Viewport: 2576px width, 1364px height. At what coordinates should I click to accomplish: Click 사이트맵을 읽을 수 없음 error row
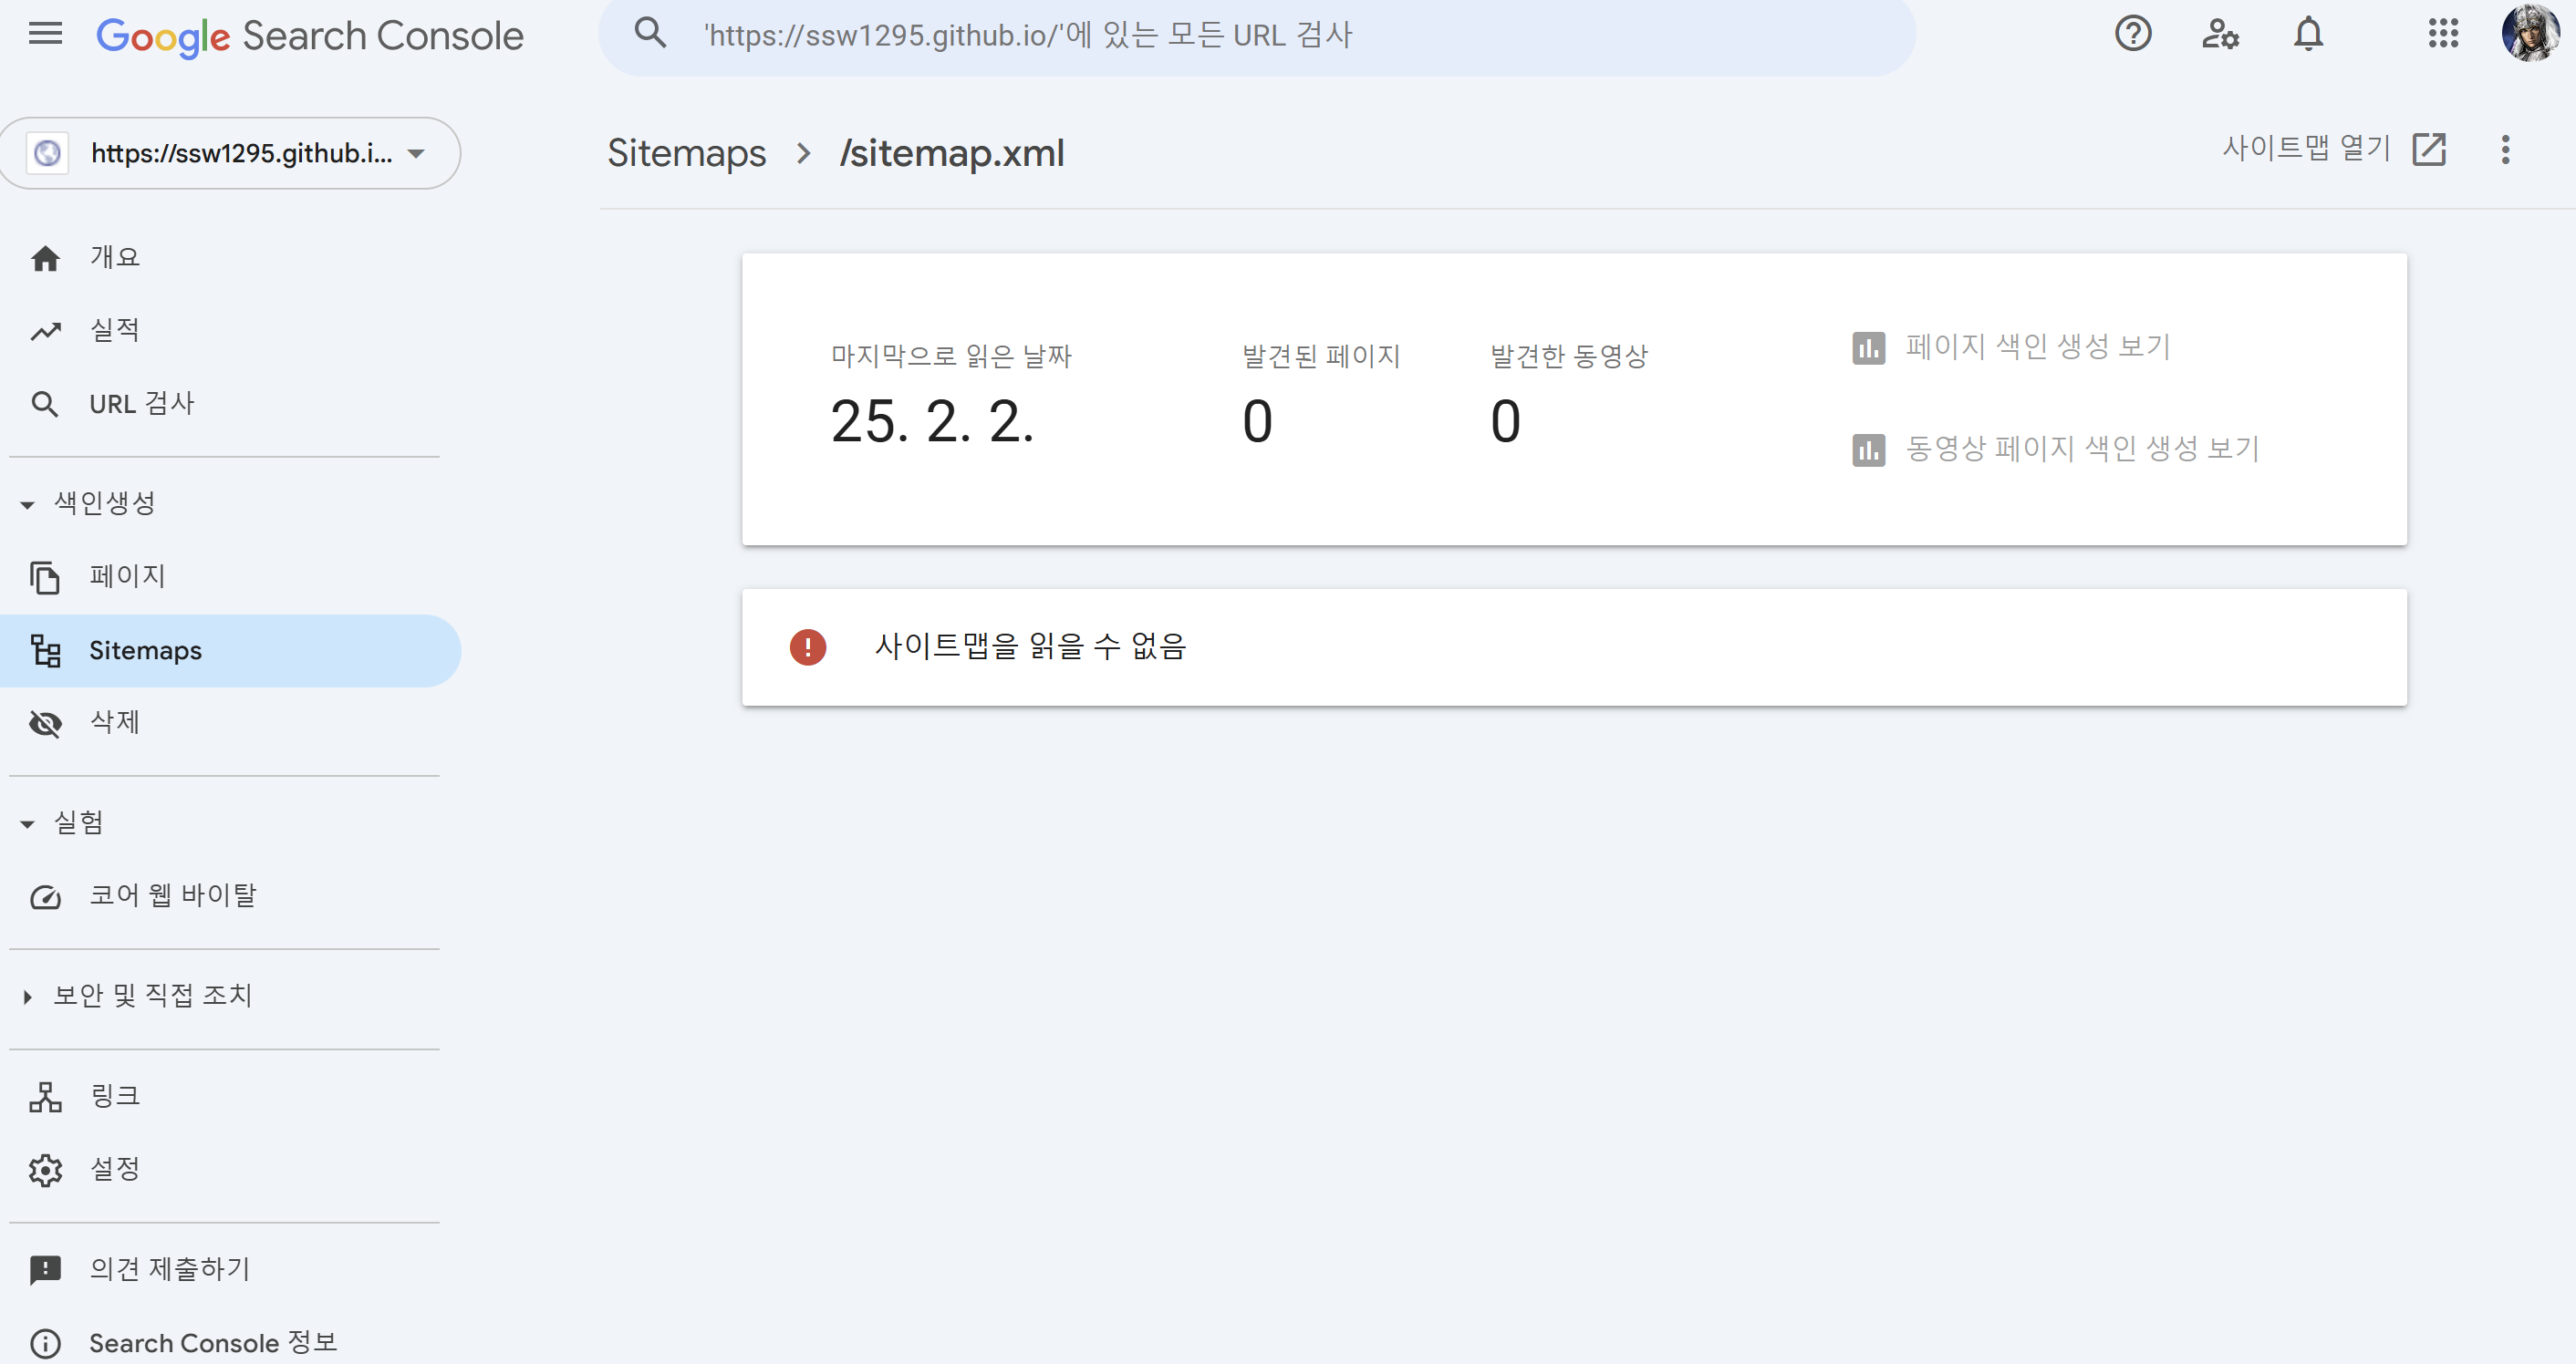click(x=1573, y=647)
